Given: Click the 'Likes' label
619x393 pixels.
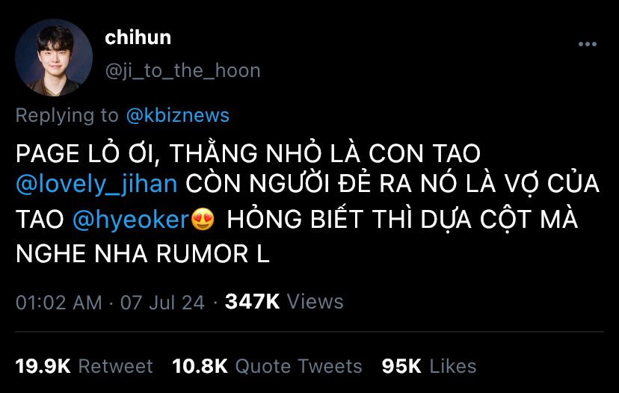Looking at the screenshot, I should point(453,366).
